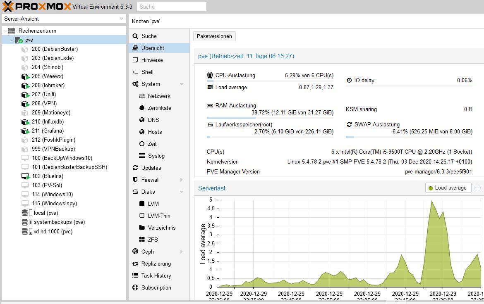Click magnifier icon next to Suche menu
This screenshot has width=484, height=304.
tap(135, 36)
